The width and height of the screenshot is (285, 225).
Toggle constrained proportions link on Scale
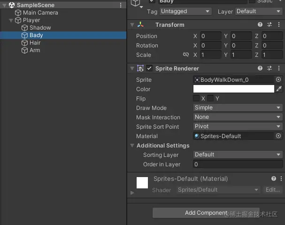click(186, 54)
